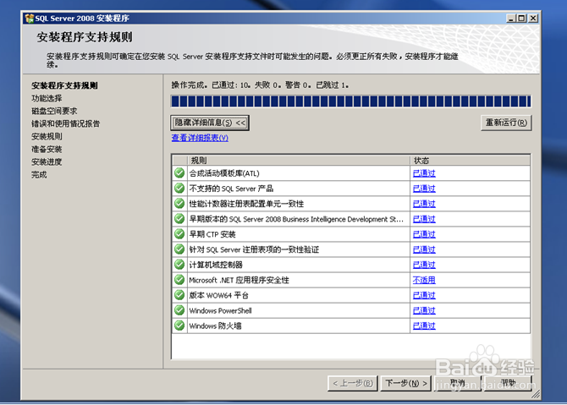Image resolution: width=567 pixels, height=405 pixels.
Task: Click rule text 早期 CTP 安装
Action: point(212,234)
